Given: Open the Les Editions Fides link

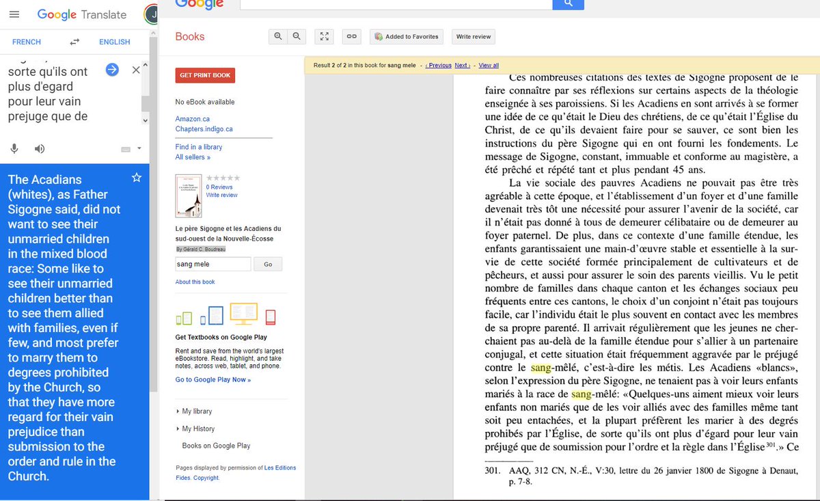Looking at the screenshot, I should [236, 472].
